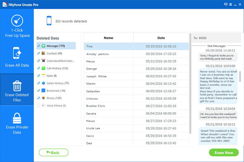This screenshot has width=244, height=162.
Task: Uncheck the Call History checkbox
Action: pyautogui.click(x=38, y=68)
